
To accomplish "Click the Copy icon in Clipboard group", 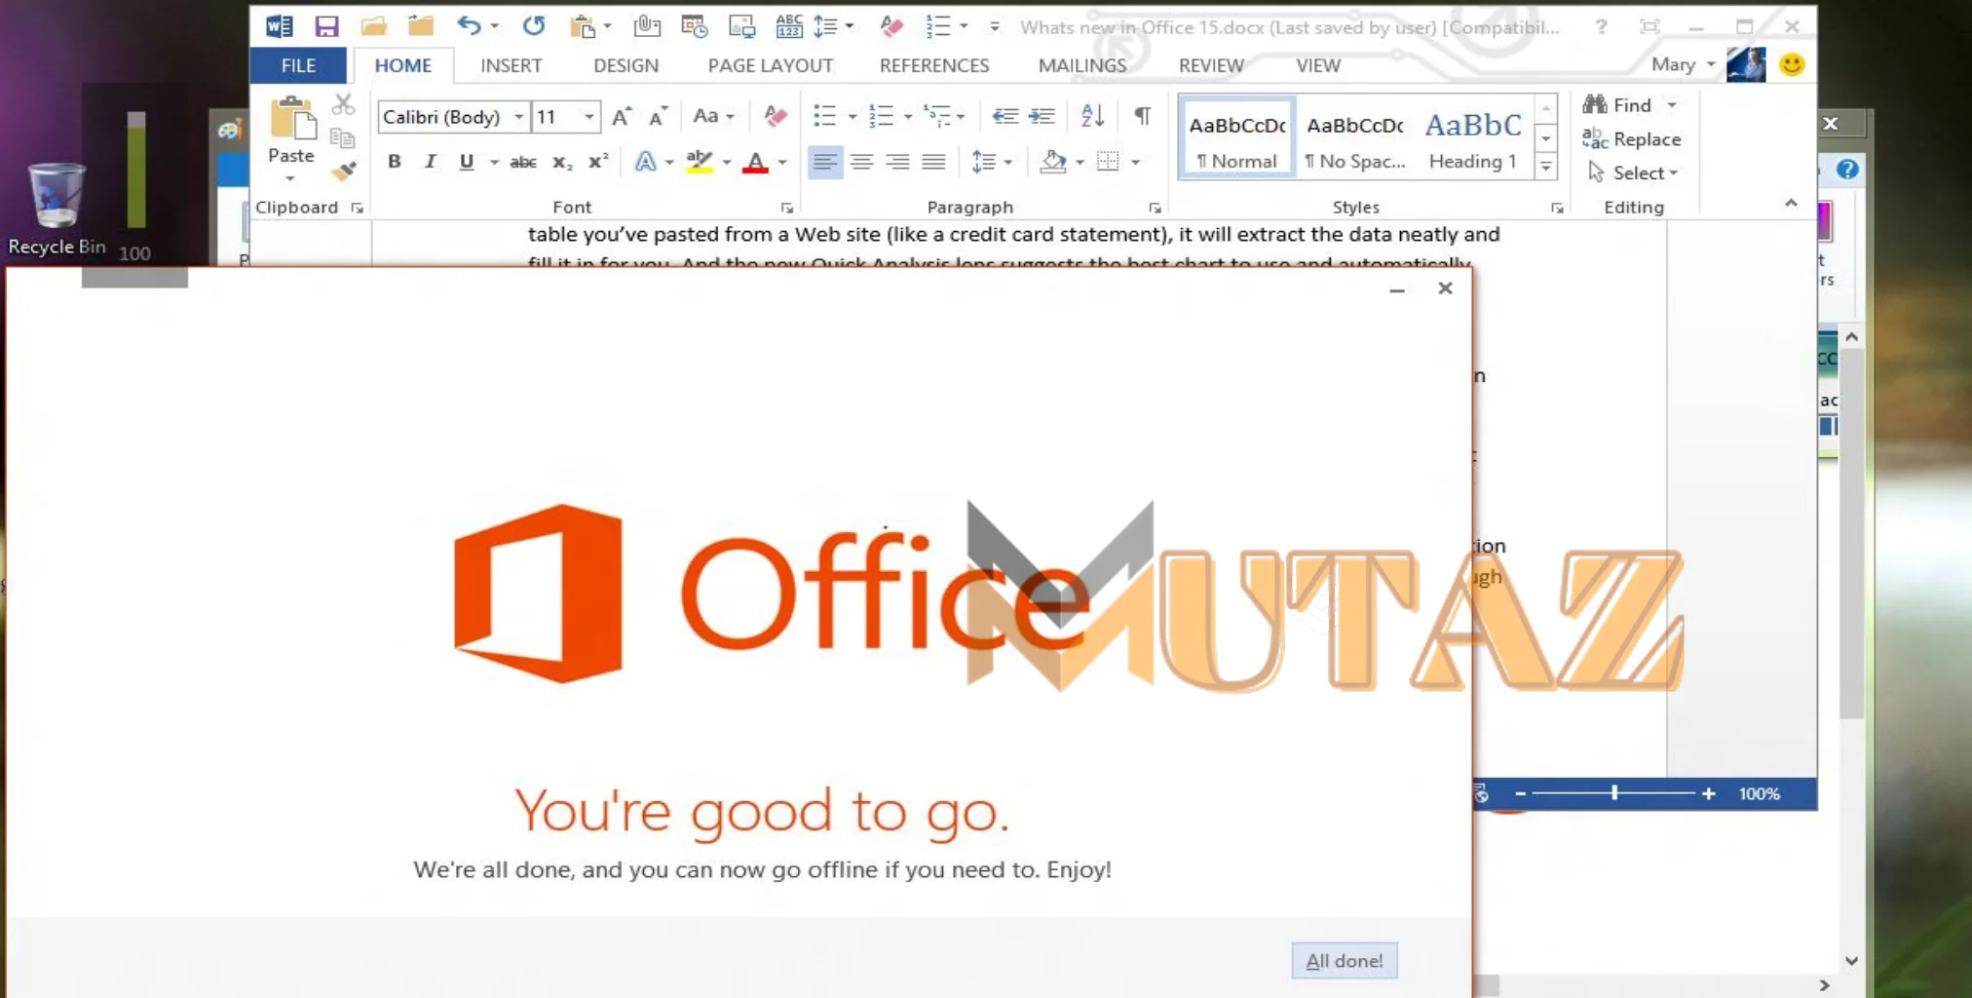I will click(342, 138).
